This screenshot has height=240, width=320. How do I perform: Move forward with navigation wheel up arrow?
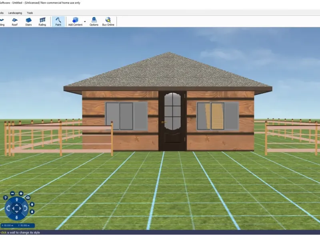click(x=17, y=199)
